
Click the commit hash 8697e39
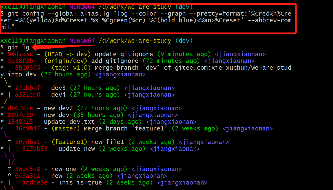(20, 115)
